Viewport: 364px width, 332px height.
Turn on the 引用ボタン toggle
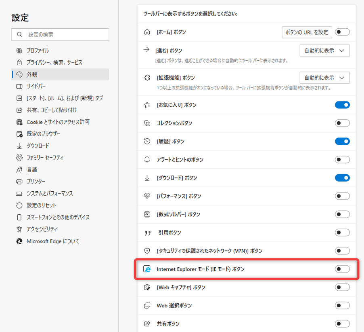pyautogui.click(x=342, y=233)
